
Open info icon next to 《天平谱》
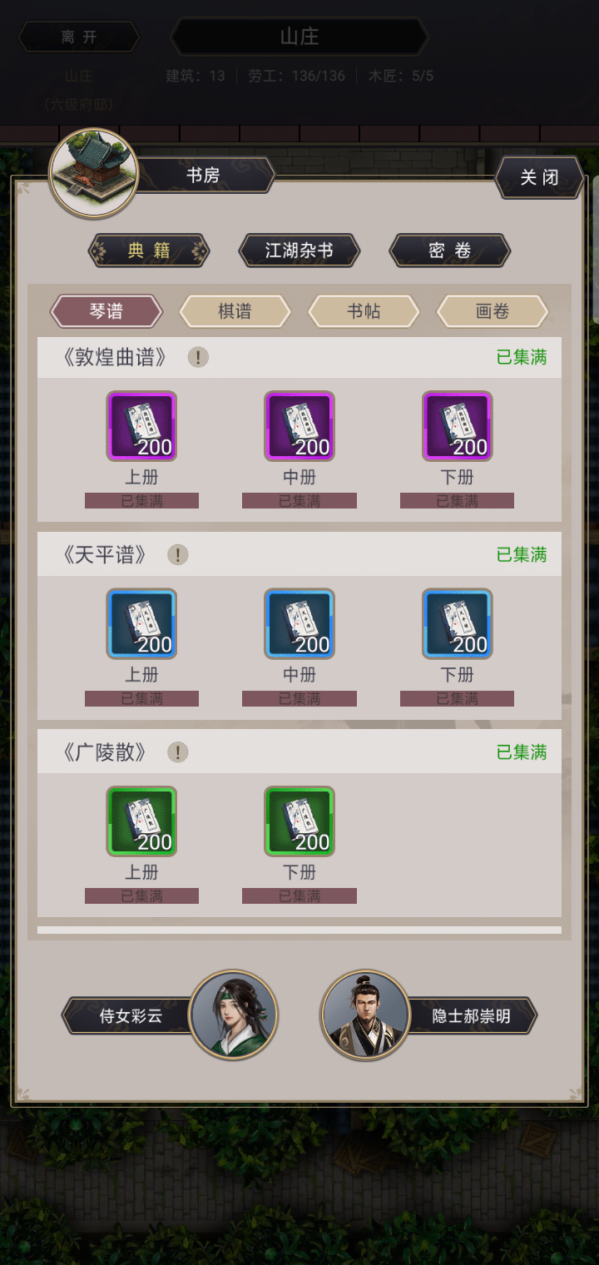click(x=178, y=555)
